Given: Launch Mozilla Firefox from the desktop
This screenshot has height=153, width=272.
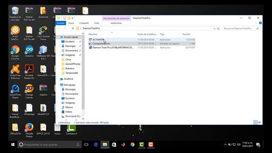Looking at the screenshot, I should [29, 130].
